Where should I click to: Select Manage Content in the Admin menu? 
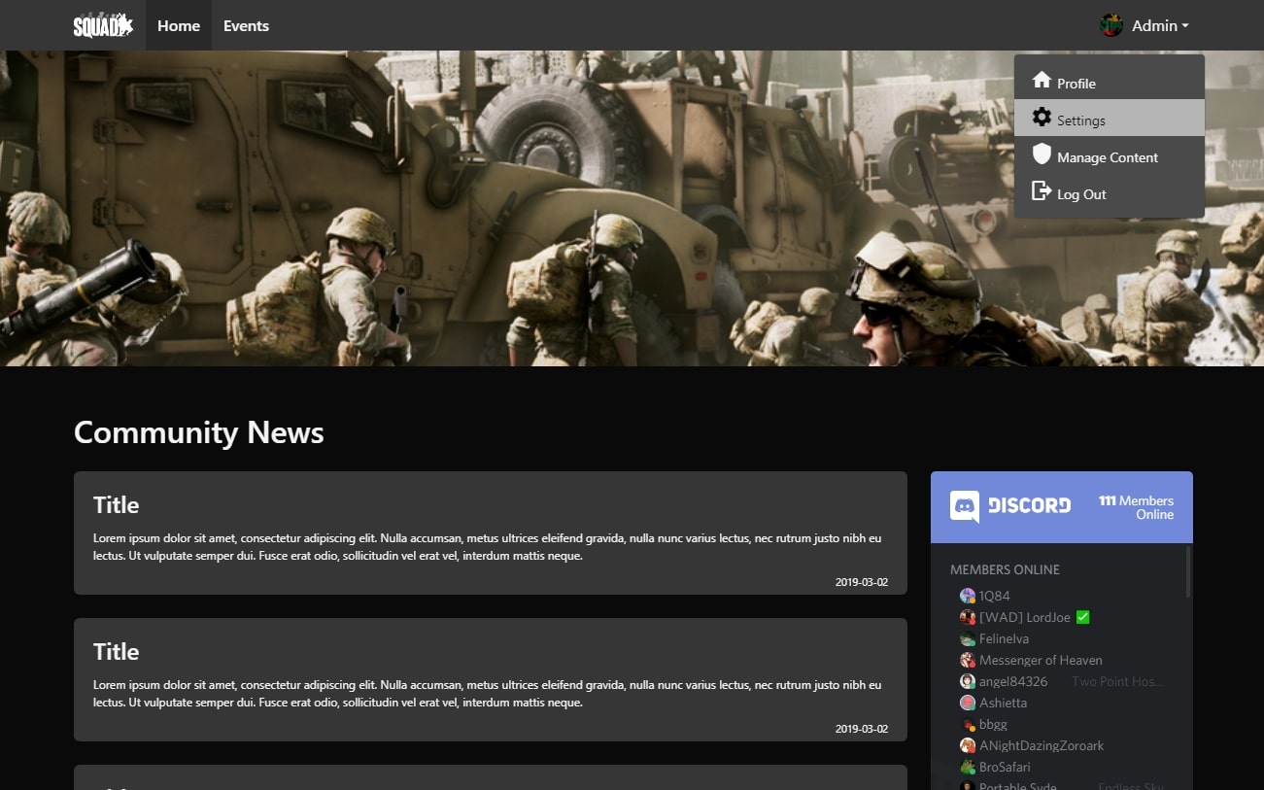pyautogui.click(x=1110, y=156)
